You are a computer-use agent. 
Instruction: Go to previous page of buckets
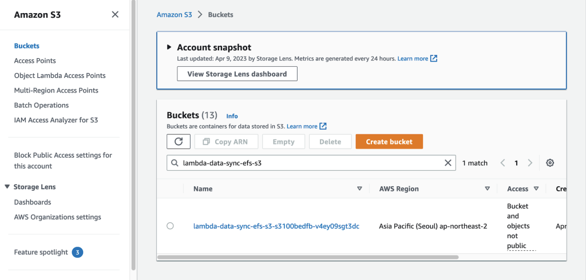tap(502, 163)
